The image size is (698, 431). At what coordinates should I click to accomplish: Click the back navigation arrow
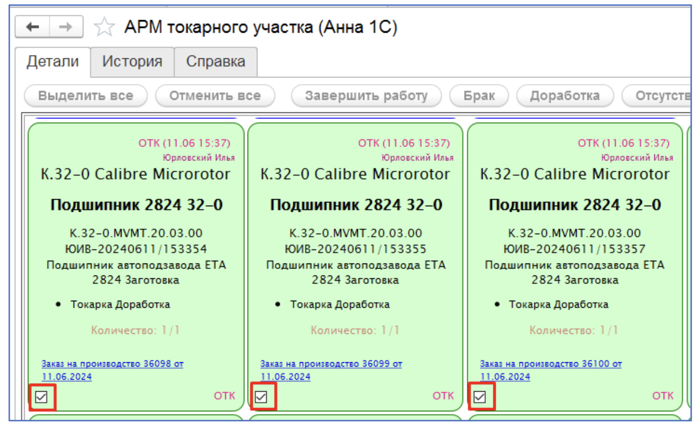click(x=32, y=28)
